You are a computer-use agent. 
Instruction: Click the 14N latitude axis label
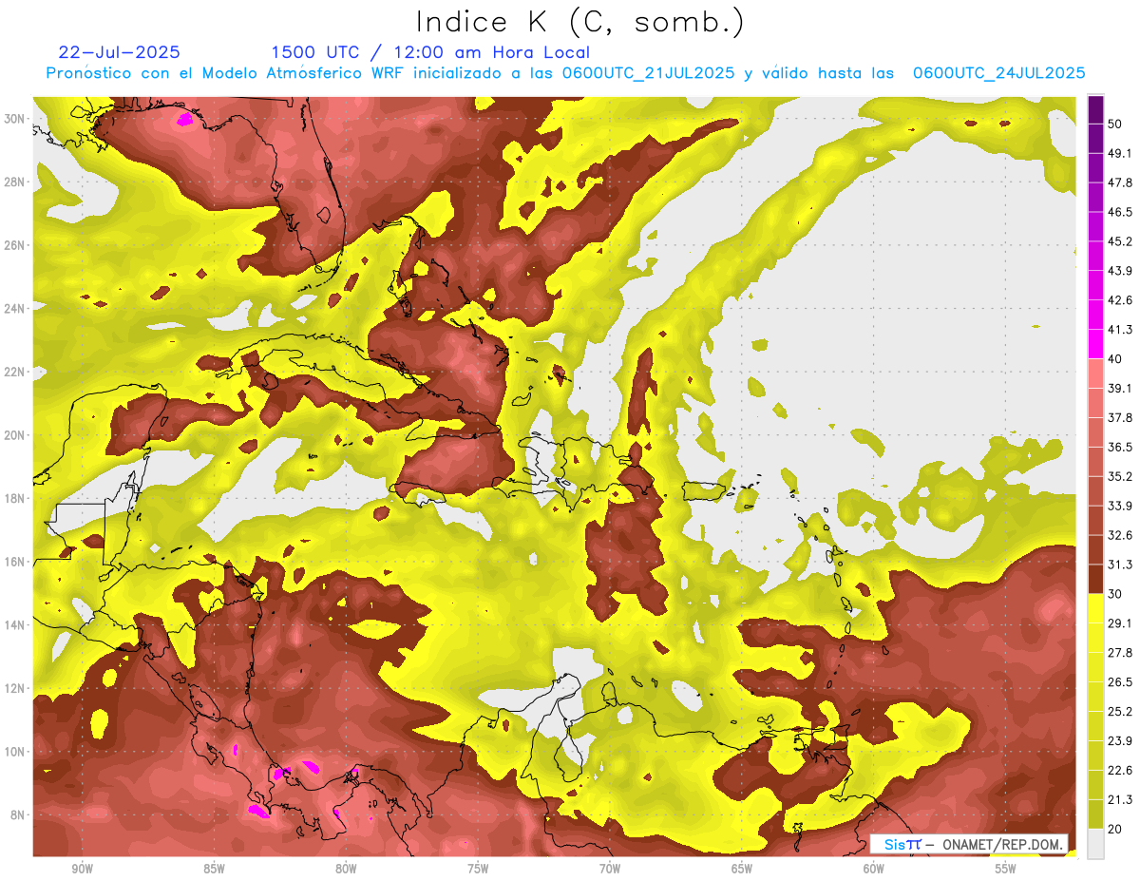pyautogui.click(x=14, y=624)
